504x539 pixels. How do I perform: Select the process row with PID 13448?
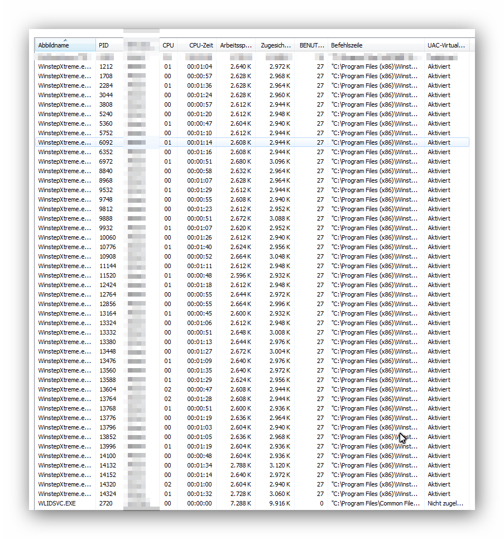[x=64, y=351]
